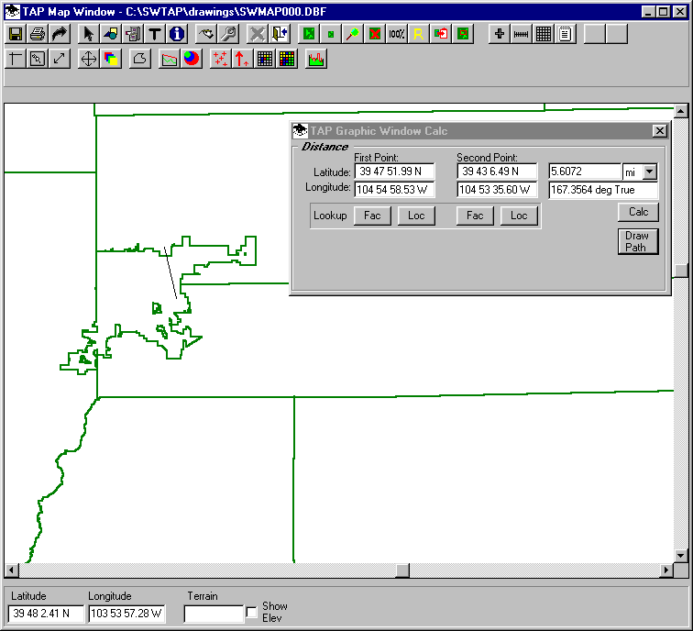Click second point Loc lookup button
Screen dimensions: 693x631
[519, 216]
